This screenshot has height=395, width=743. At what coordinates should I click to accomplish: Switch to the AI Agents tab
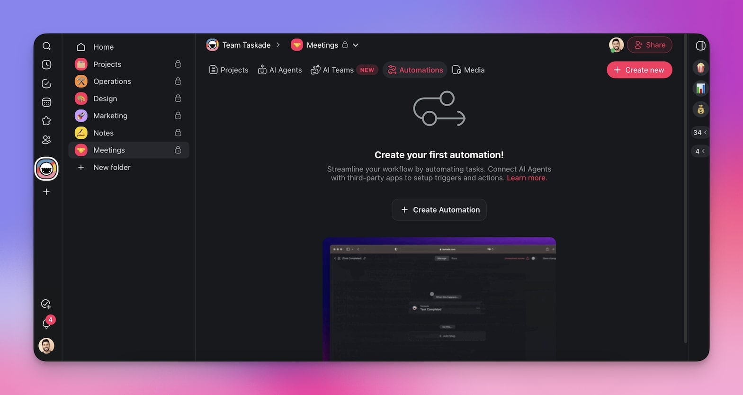pyautogui.click(x=280, y=70)
